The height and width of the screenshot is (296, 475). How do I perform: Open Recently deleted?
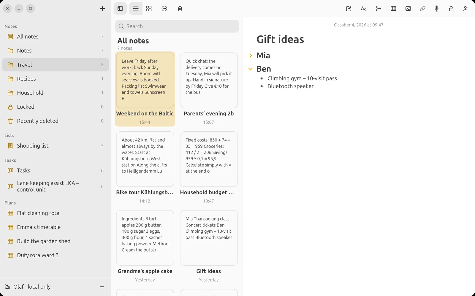coord(56,121)
